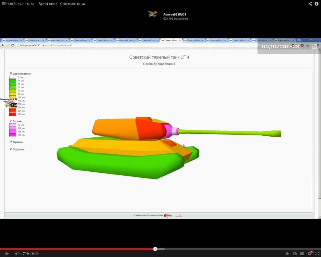
Task: Disable the Орудие checkbox
Action: [x=11, y=142]
